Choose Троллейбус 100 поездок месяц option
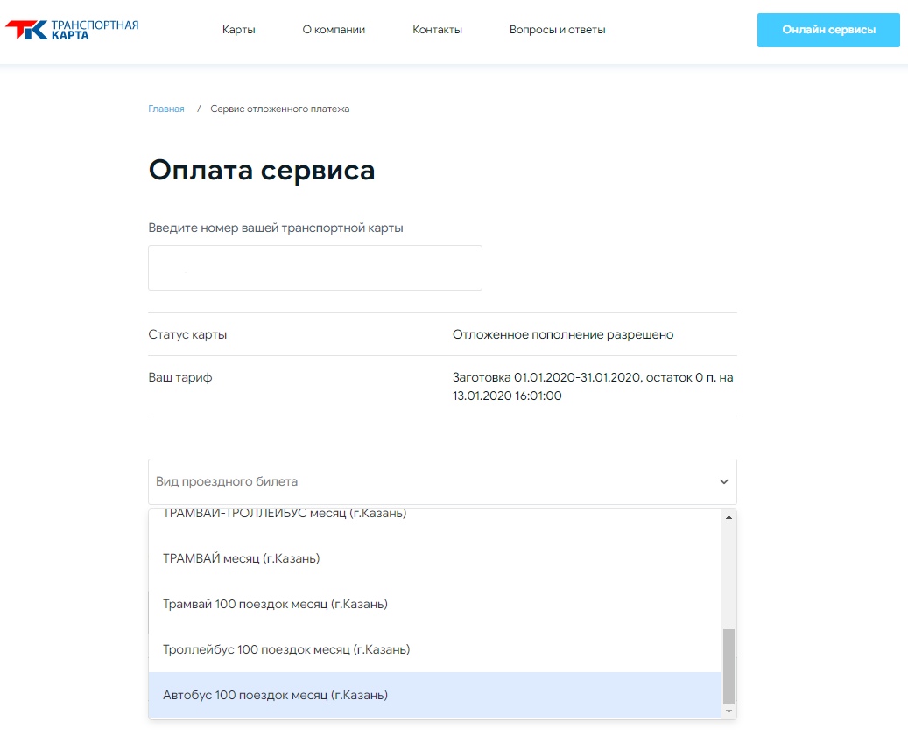The height and width of the screenshot is (743, 908). [435, 650]
